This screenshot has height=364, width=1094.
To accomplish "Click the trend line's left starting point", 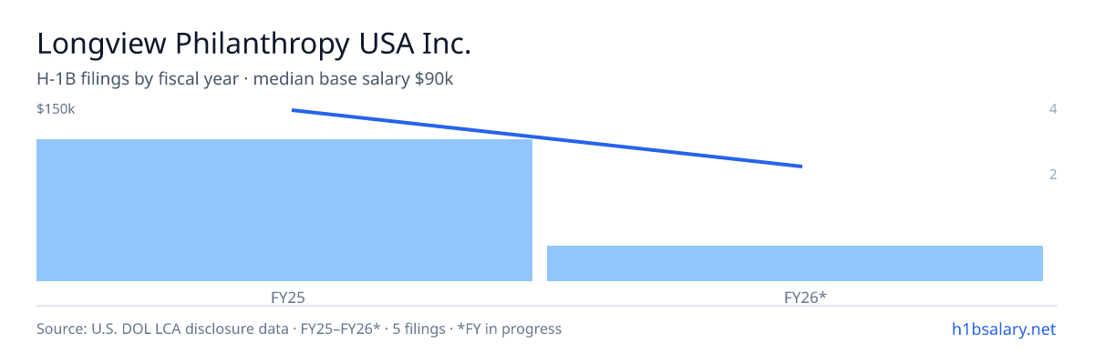I will point(292,110).
